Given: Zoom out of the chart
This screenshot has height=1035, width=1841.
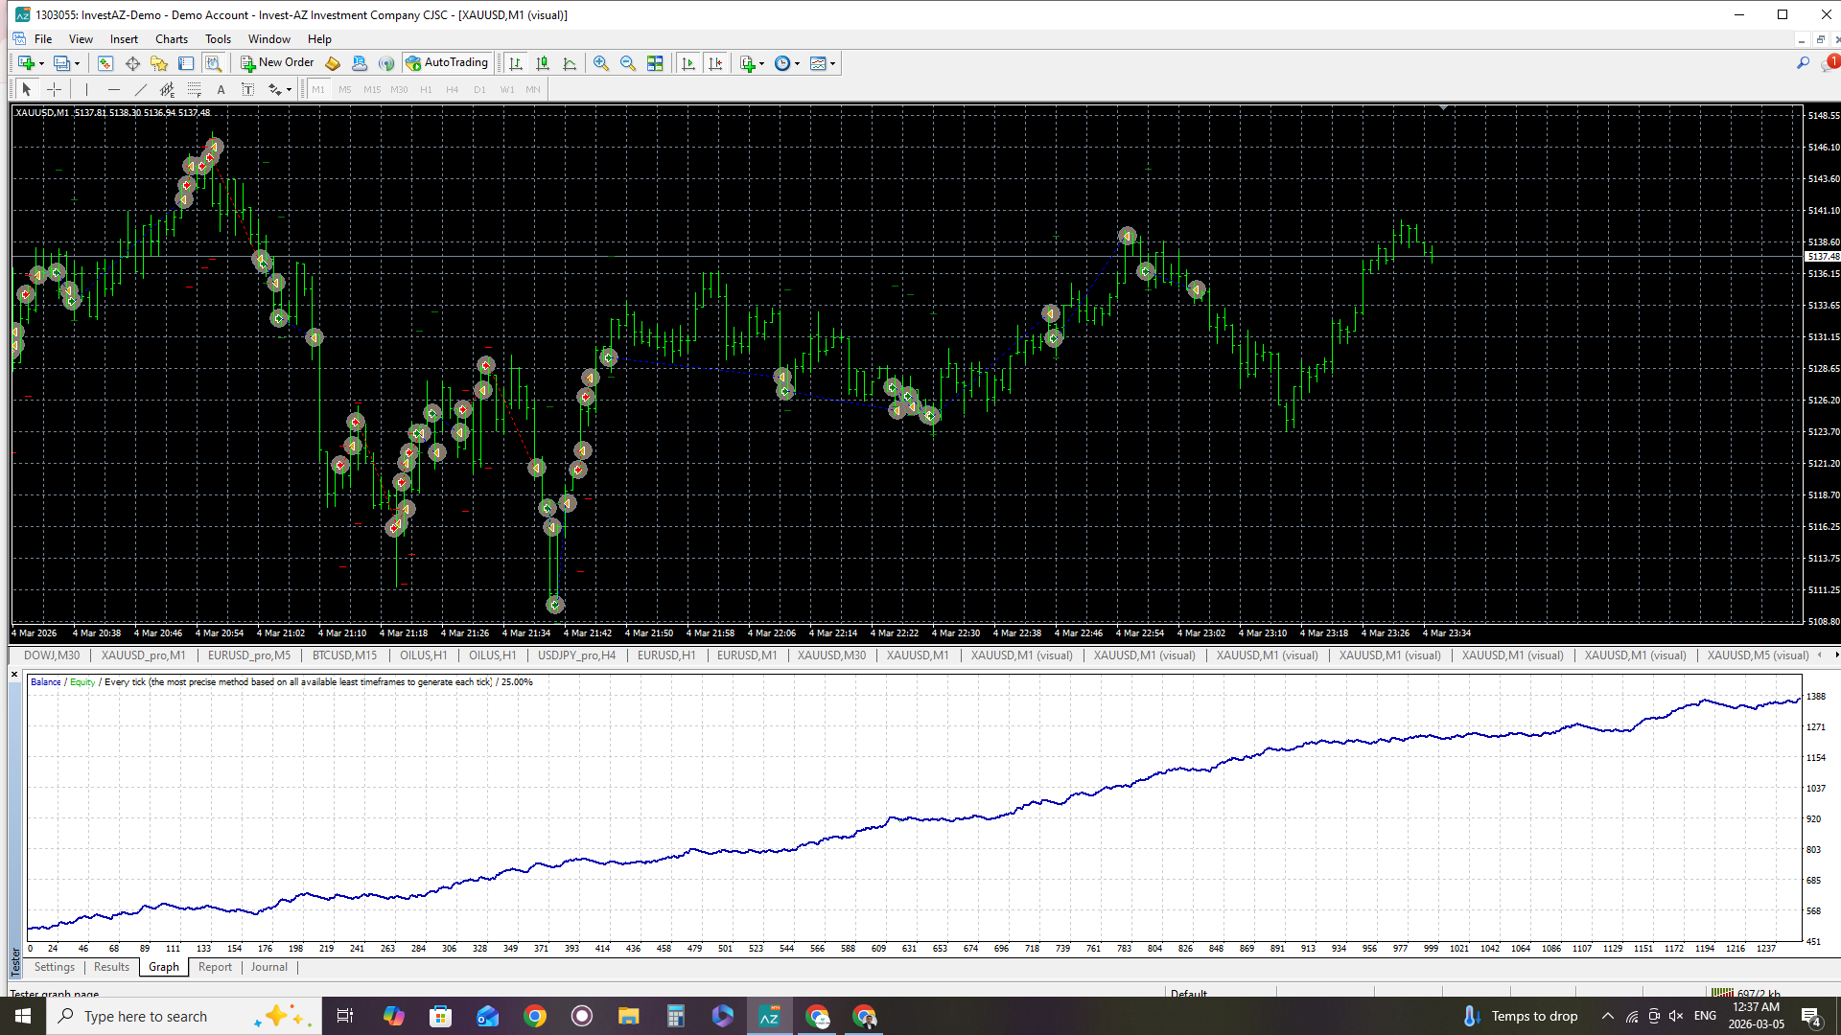Looking at the screenshot, I should [x=628, y=63].
